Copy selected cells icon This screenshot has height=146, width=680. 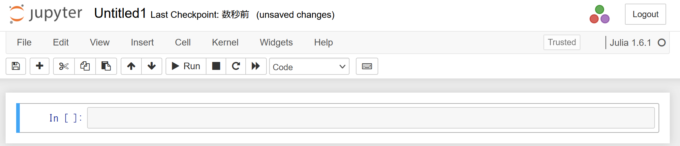tap(85, 66)
